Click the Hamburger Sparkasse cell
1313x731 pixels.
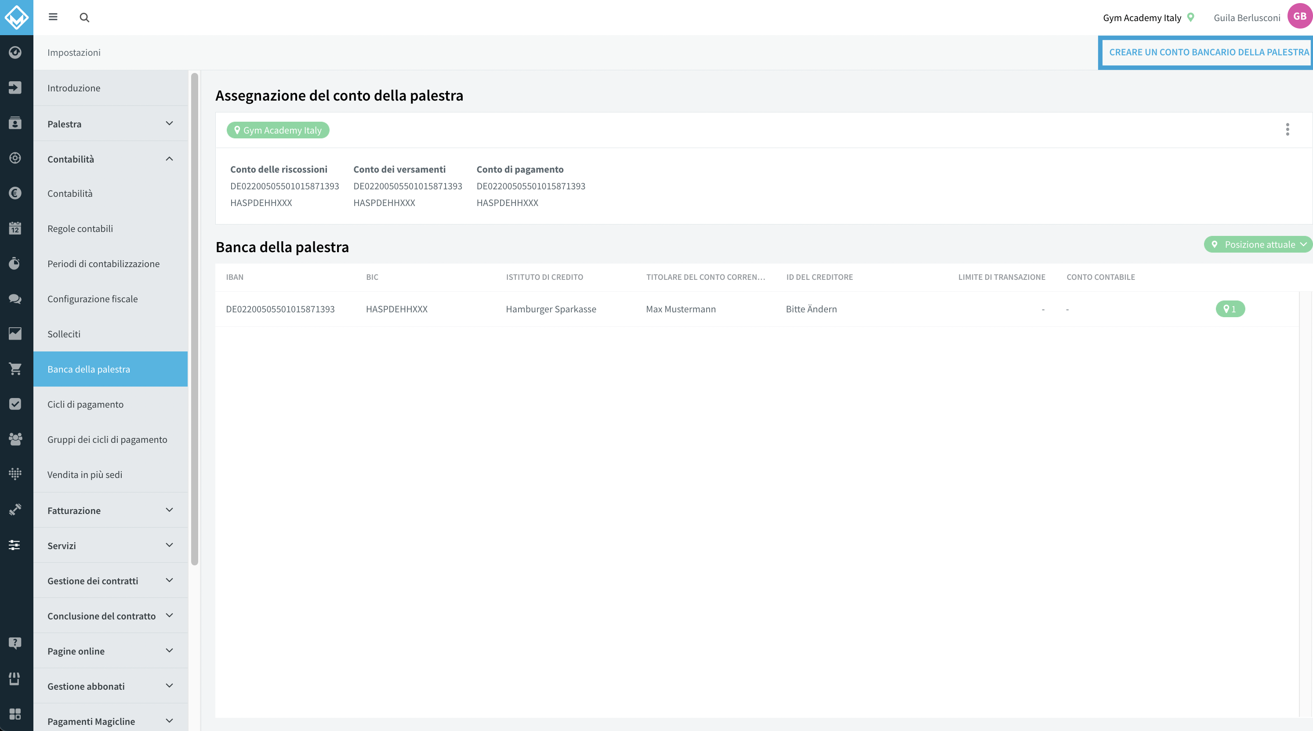pyautogui.click(x=551, y=309)
